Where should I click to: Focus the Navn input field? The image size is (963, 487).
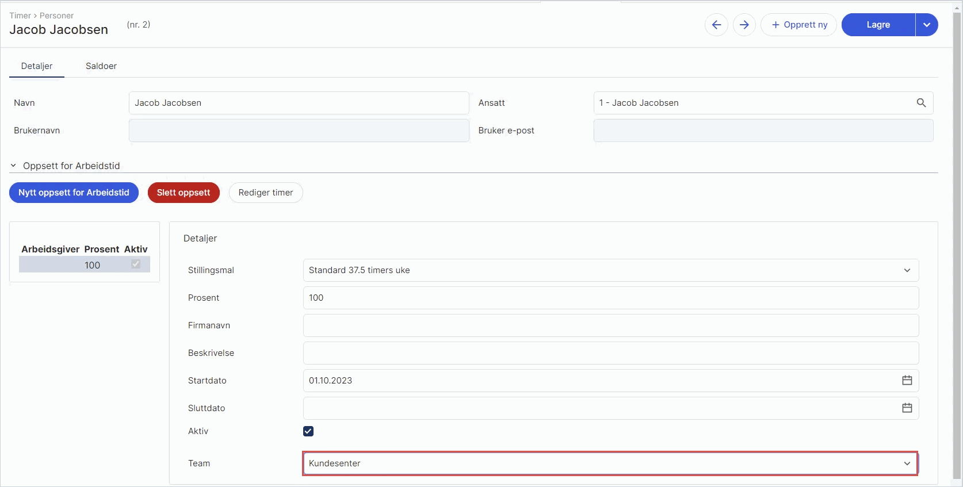tap(299, 103)
